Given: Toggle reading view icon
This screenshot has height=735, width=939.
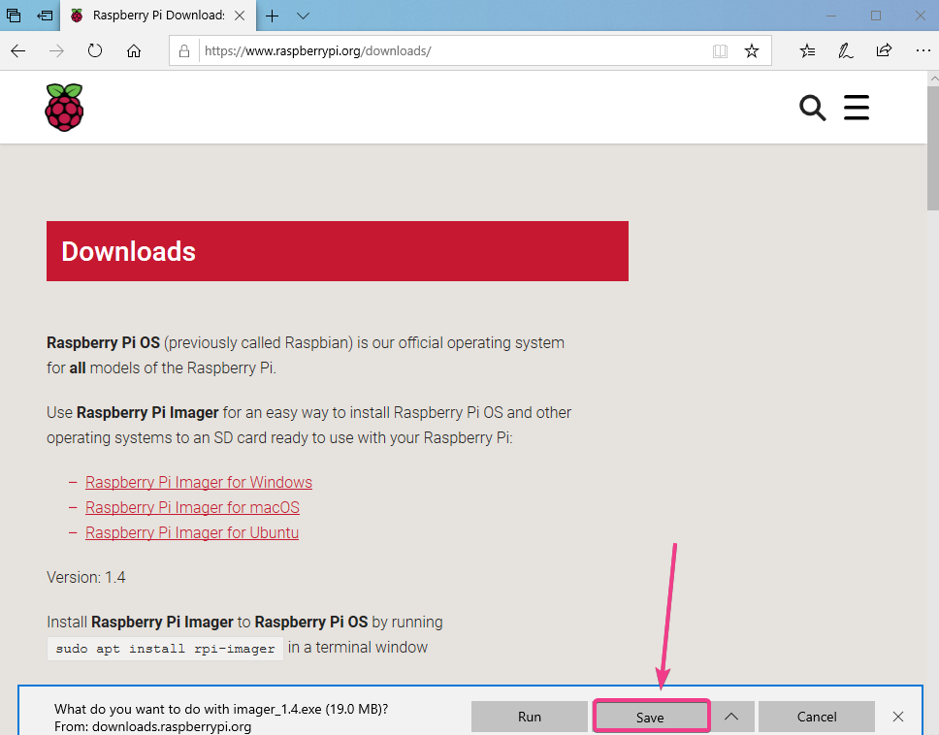Looking at the screenshot, I should click(720, 50).
